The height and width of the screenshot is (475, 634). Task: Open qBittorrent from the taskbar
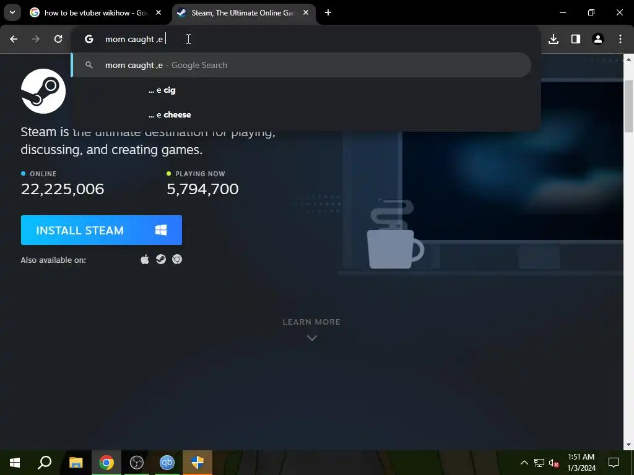(167, 463)
